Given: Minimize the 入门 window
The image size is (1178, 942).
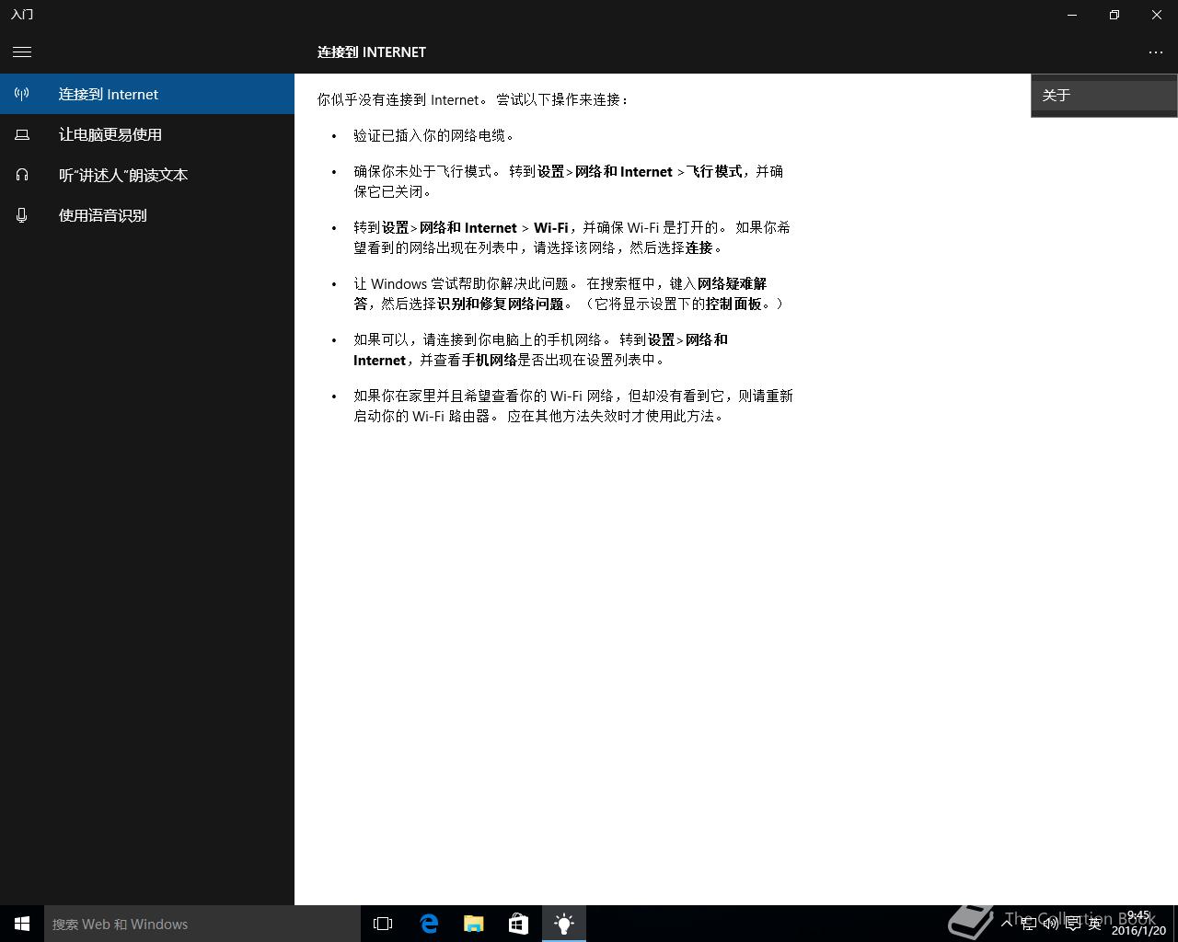Looking at the screenshot, I should pyautogui.click(x=1072, y=15).
